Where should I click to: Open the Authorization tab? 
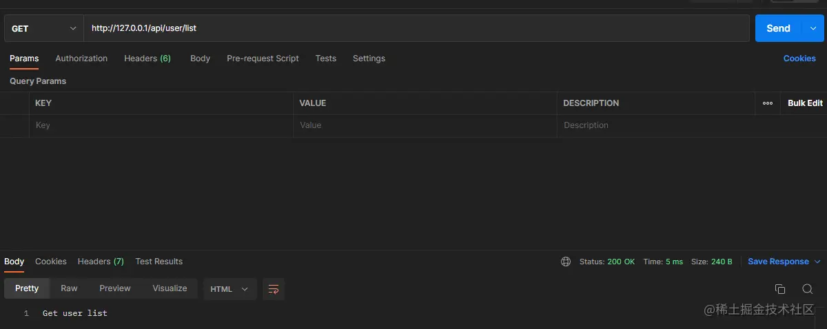click(81, 59)
